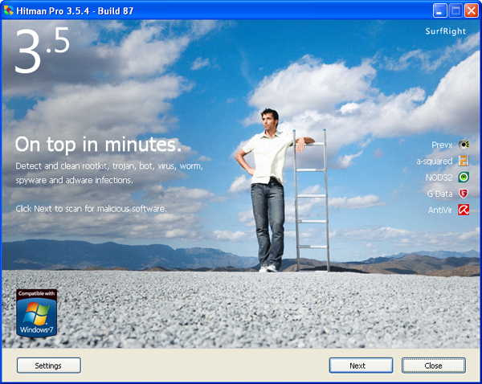Click the G Data shield icon

pos(464,194)
